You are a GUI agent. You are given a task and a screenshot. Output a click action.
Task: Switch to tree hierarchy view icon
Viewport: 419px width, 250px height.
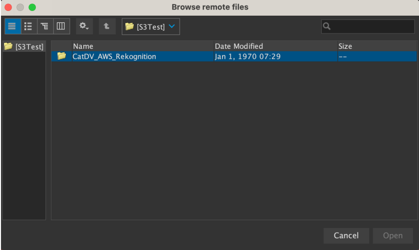click(x=45, y=26)
